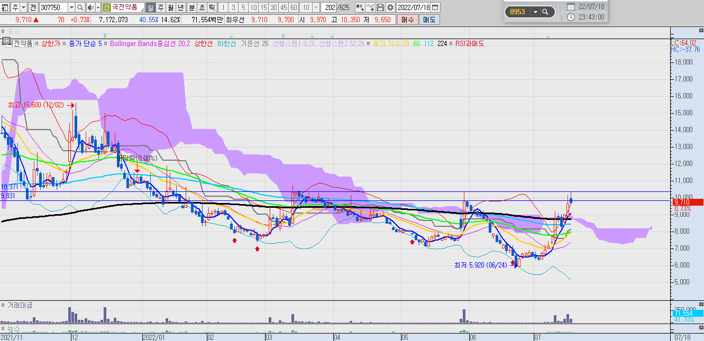The width and height of the screenshot is (704, 341).
Task: Open the chart settings gear icon
Action: [x=390, y=7]
